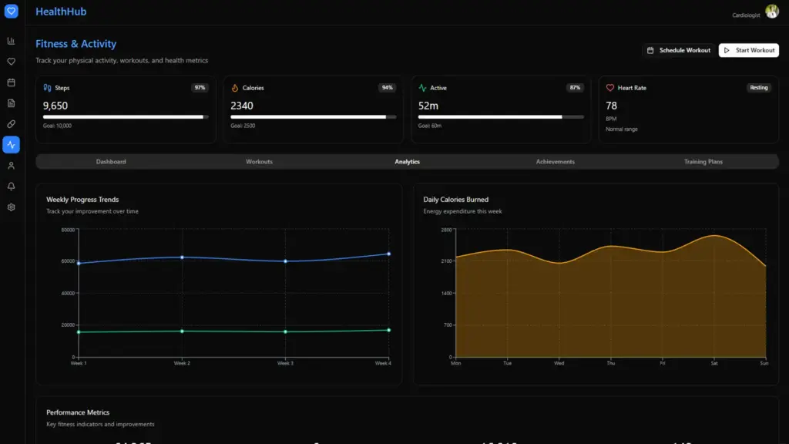Switch to the Workouts tab
The image size is (789, 444).
[259, 162]
